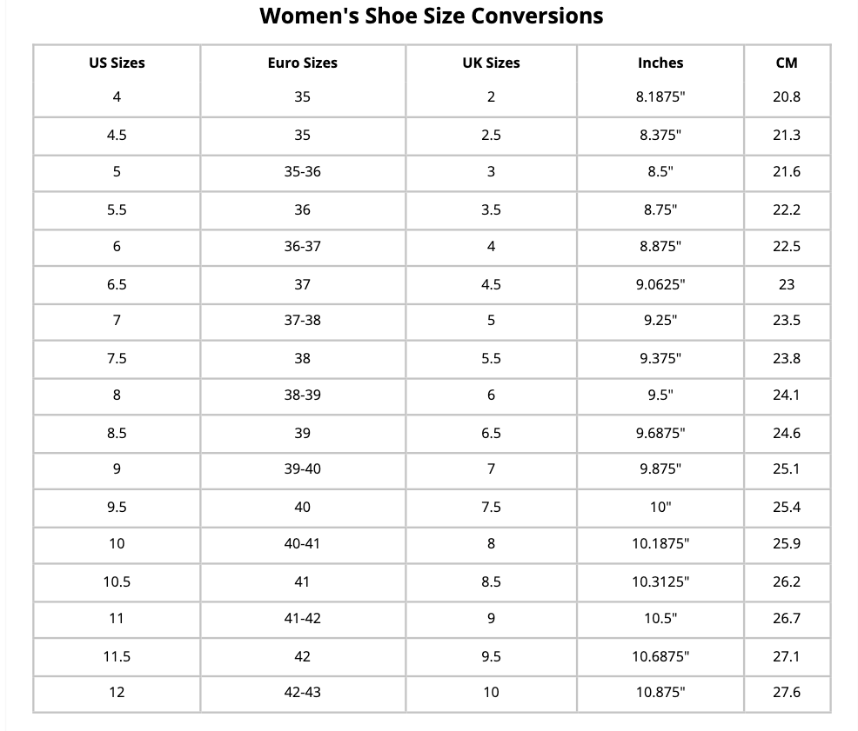Click the 22.2 CM value
Screen dimensions: 858x731
pos(786,209)
